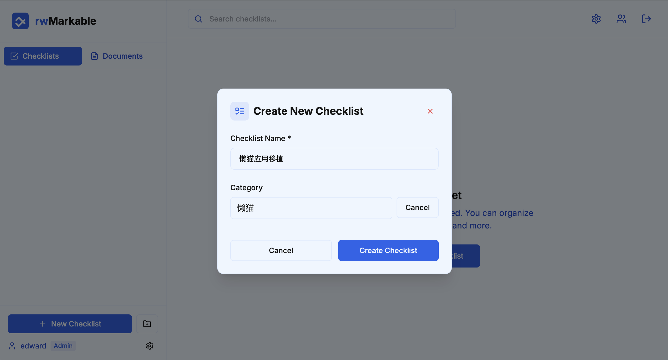Open settings gear in top header
Screen dimensions: 668x360
[x=596, y=19]
